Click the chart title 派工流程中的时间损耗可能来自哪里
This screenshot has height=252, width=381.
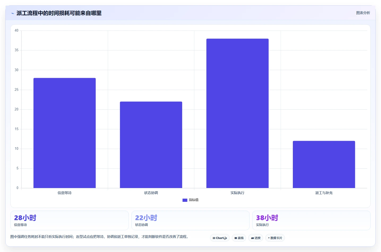coord(59,13)
